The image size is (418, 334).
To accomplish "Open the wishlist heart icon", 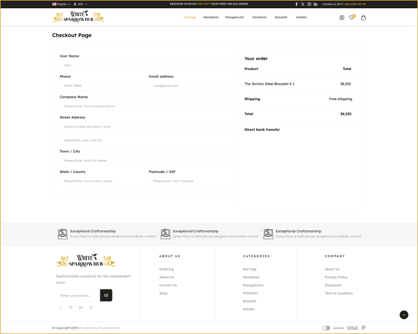I will click(x=352, y=17).
